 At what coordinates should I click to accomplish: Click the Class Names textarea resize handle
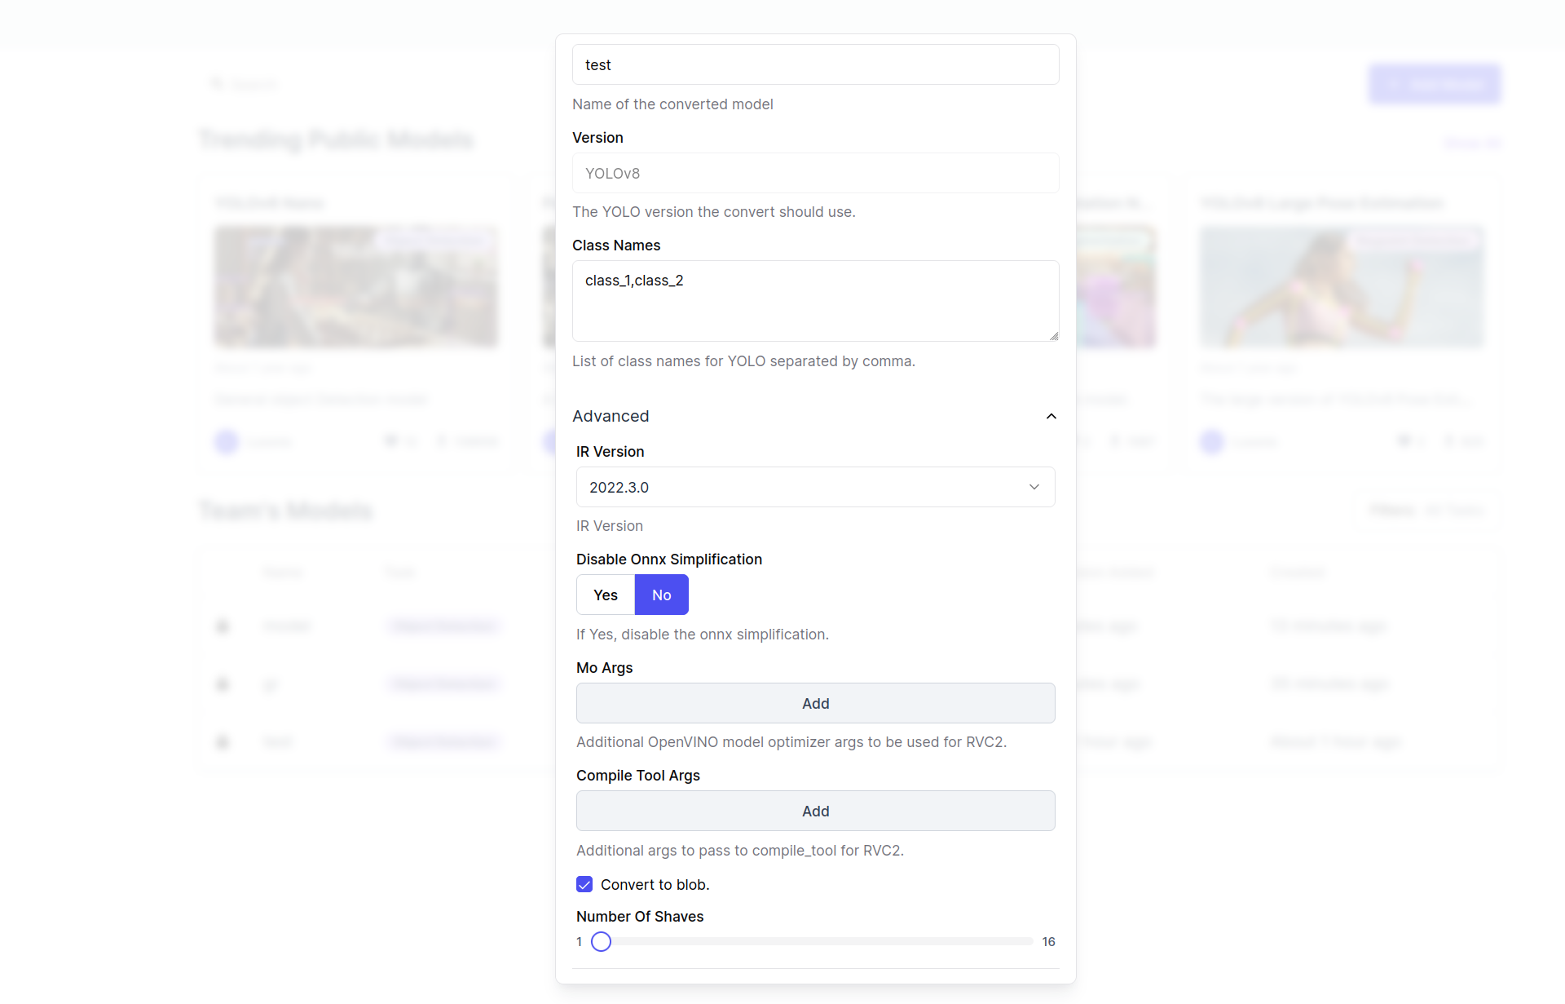click(x=1053, y=336)
